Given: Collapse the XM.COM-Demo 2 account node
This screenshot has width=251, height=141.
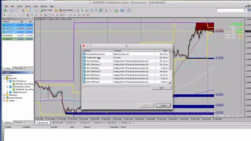Looking at the screenshot, I should coord(7,81).
